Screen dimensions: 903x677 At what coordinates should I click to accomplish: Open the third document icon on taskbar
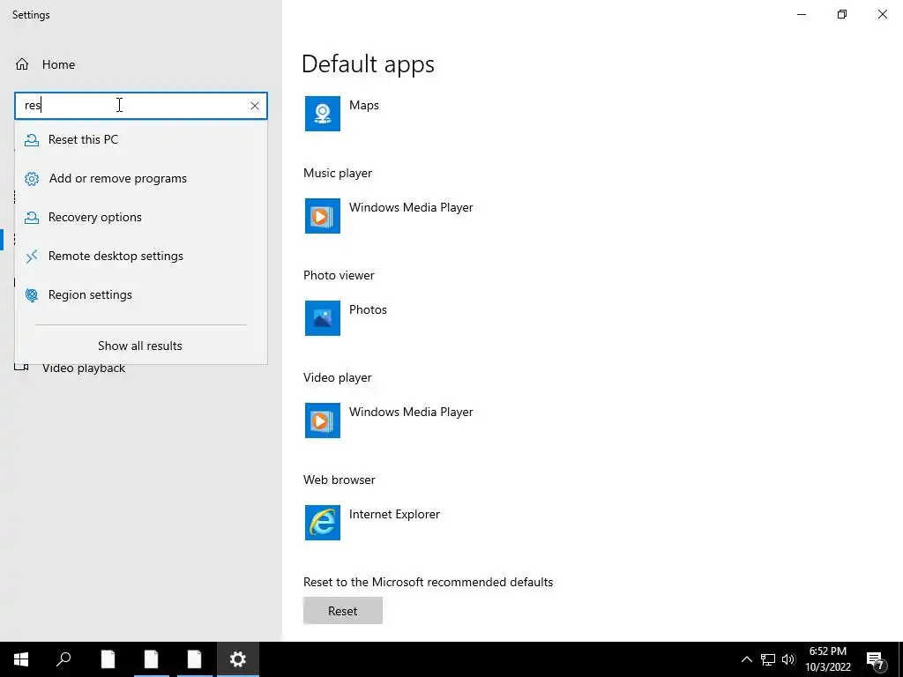click(x=194, y=659)
